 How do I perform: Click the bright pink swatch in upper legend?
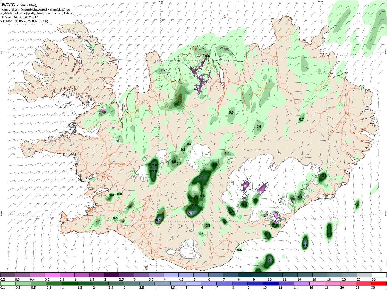pyautogui.click(x=52, y=275)
